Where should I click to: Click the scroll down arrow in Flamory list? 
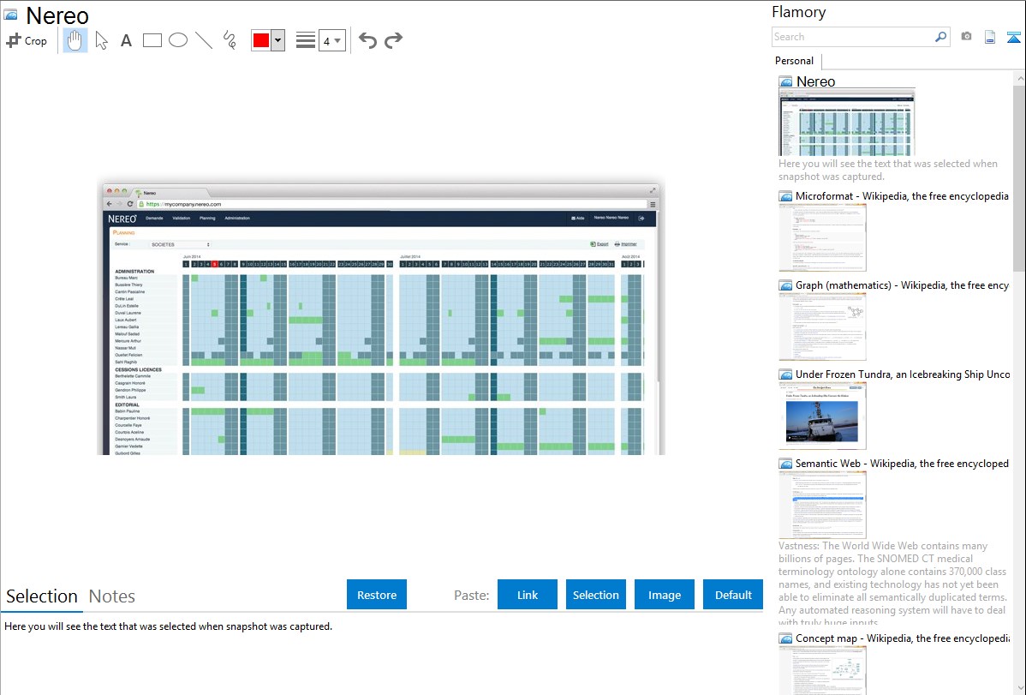tap(1019, 688)
